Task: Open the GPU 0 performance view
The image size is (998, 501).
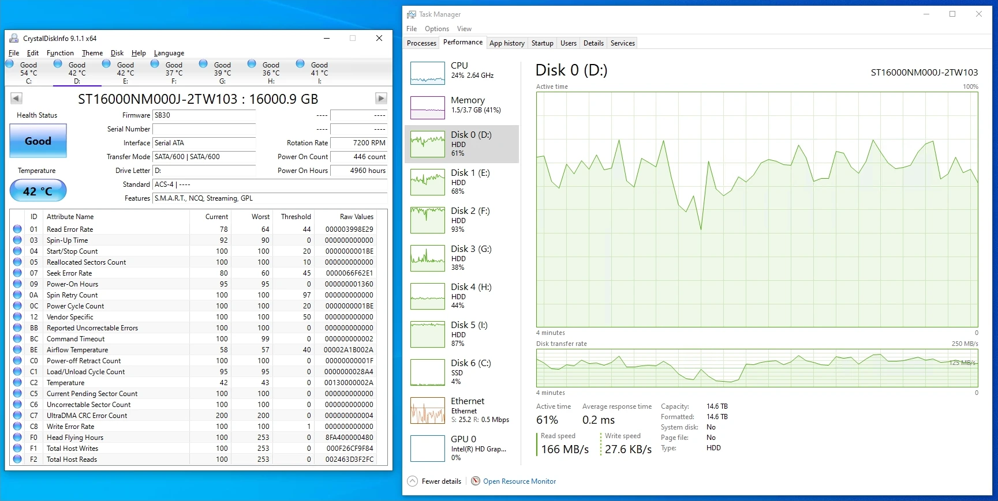Action: tap(462, 448)
